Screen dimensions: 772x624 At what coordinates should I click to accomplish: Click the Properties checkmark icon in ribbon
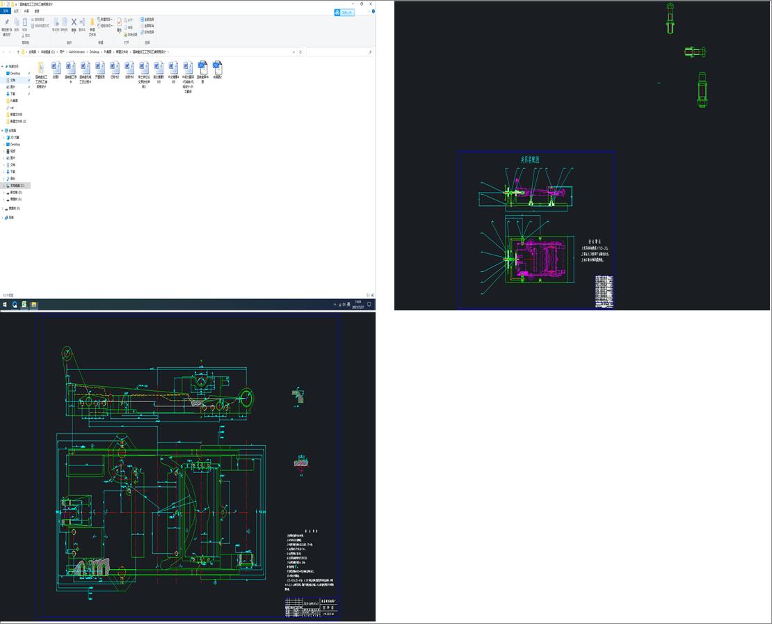[119, 23]
